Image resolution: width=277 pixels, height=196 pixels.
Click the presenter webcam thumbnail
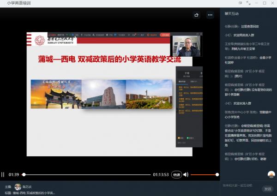187,46
